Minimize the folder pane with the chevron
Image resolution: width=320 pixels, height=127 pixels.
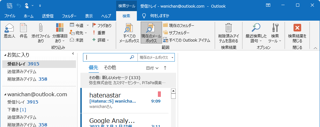coord(73,54)
